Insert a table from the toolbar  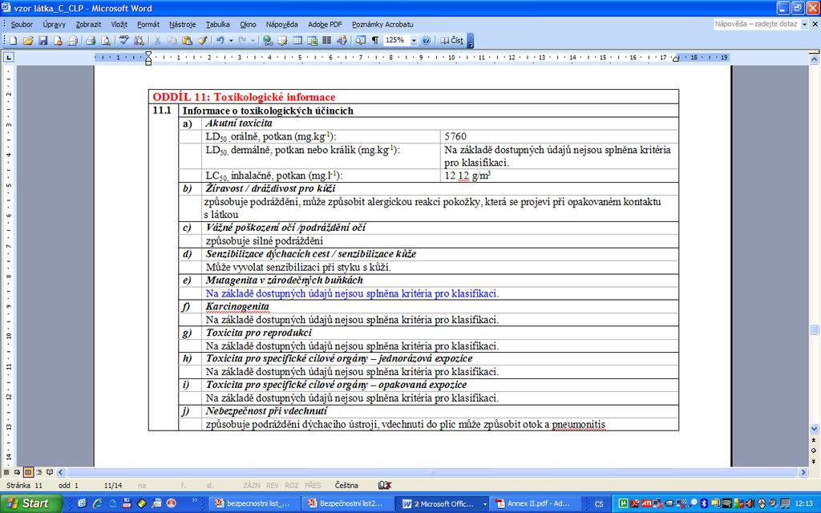coord(297,40)
